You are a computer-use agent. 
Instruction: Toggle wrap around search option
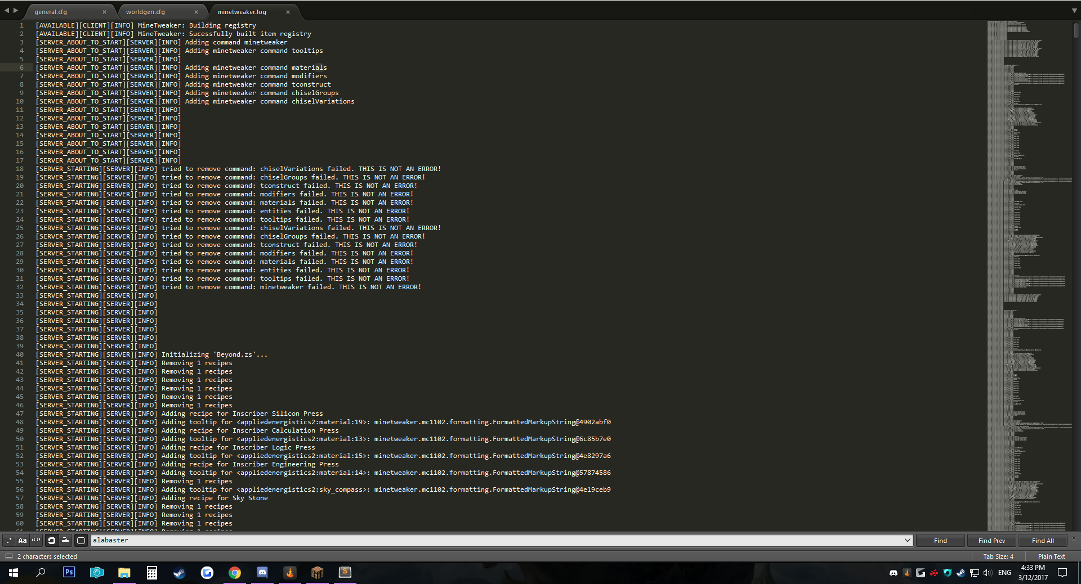[x=52, y=541]
